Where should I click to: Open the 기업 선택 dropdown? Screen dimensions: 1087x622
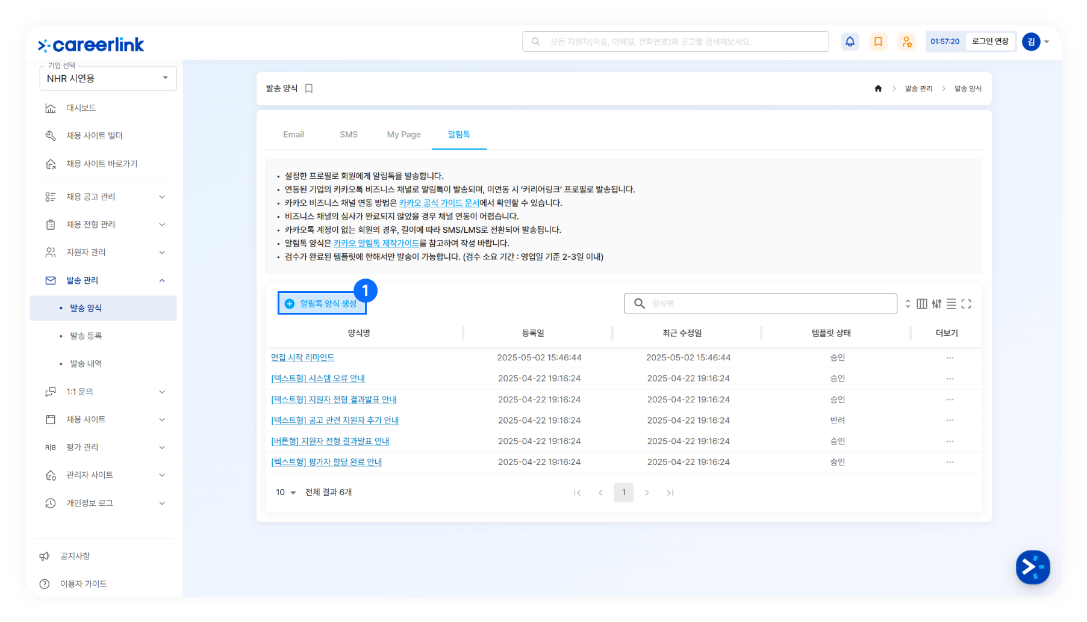[x=108, y=78]
